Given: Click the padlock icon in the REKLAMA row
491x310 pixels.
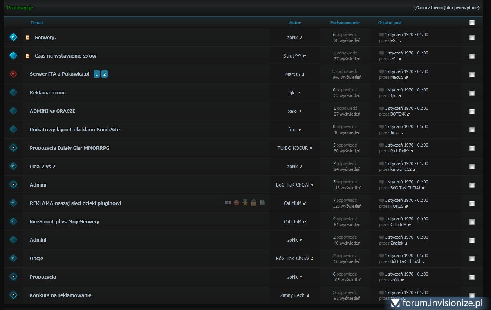Looking at the screenshot, I should tap(254, 203).
